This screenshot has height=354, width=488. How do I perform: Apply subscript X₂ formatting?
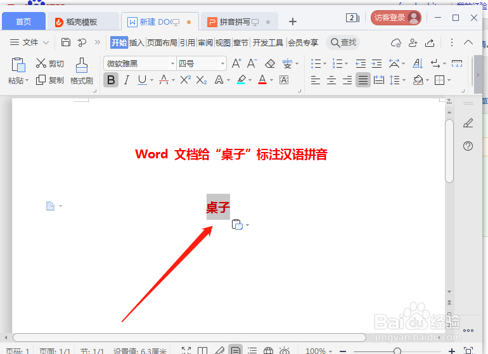point(202,80)
